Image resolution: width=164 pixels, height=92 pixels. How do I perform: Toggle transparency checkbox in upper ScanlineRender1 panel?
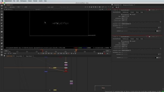coord(122,15)
